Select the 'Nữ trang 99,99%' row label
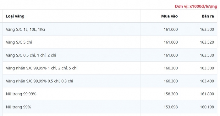 pos(21,94)
